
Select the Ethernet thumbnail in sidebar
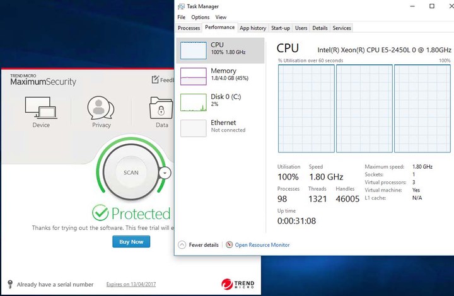[194, 128]
